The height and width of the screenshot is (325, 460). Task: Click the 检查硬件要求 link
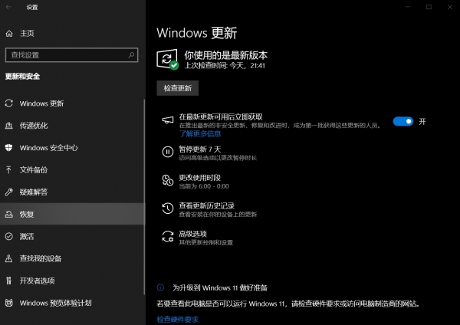178,320
